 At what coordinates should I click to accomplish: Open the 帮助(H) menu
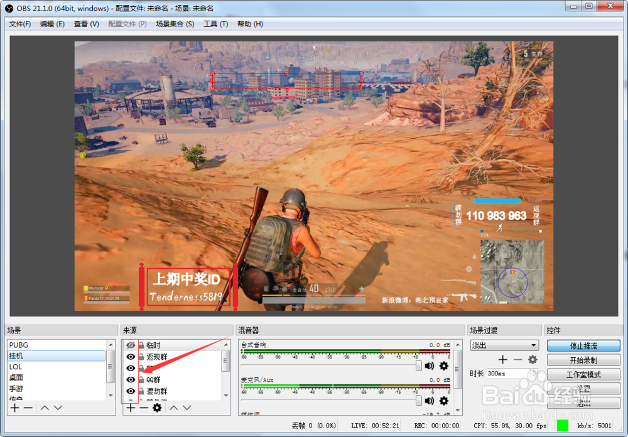click(x=250, y=24)
